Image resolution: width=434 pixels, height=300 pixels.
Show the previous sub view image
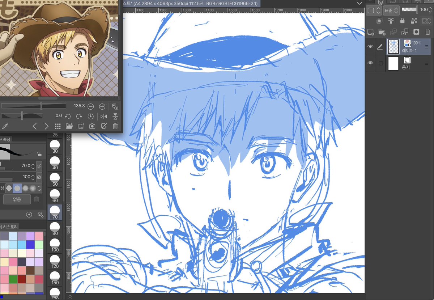pyautogui.click(x=35, y=126)
